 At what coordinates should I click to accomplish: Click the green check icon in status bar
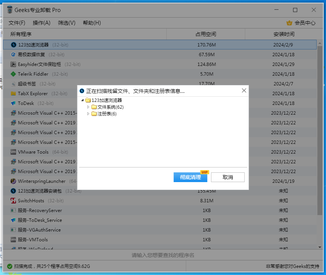point(10,266)
